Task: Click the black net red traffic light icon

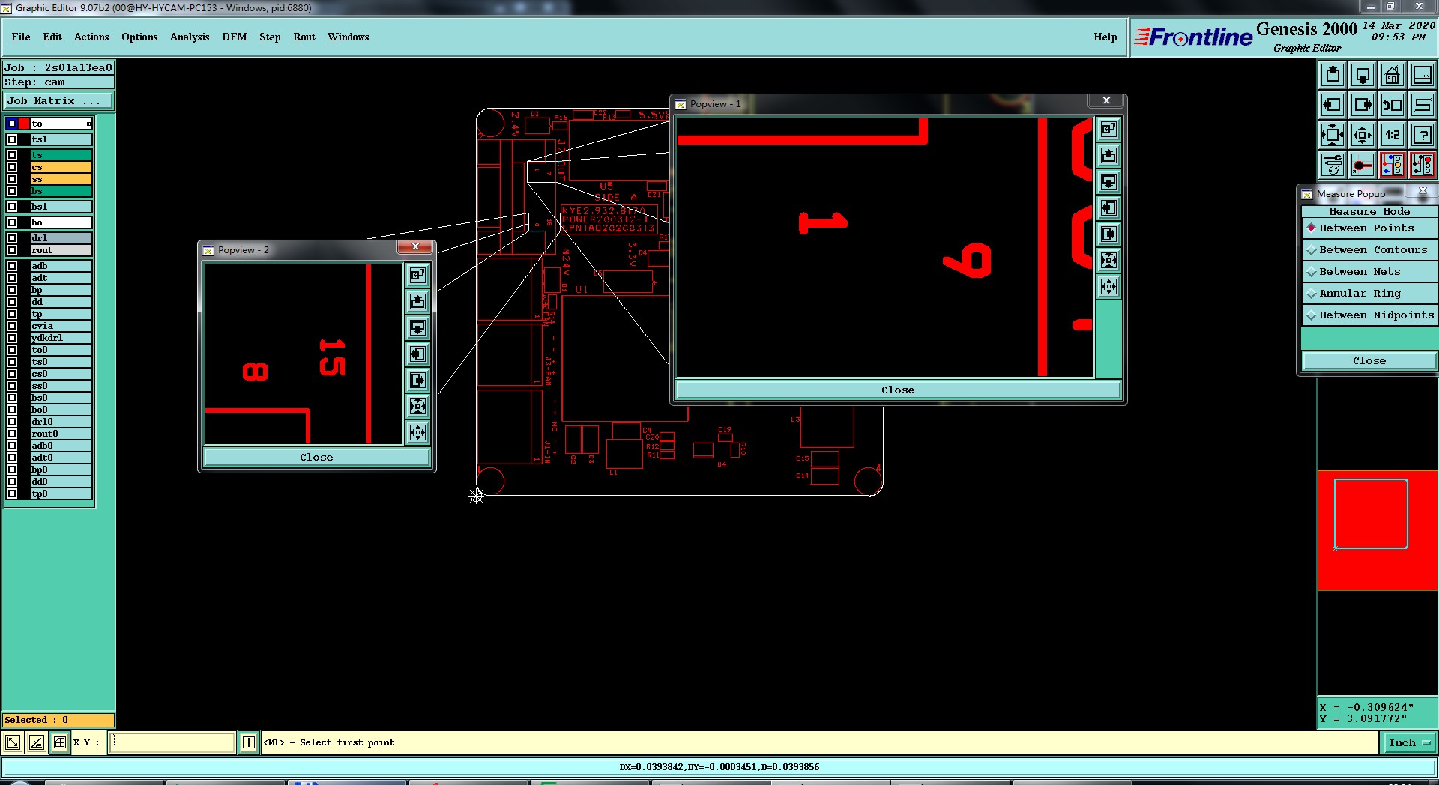Action: click(1423, 165)
